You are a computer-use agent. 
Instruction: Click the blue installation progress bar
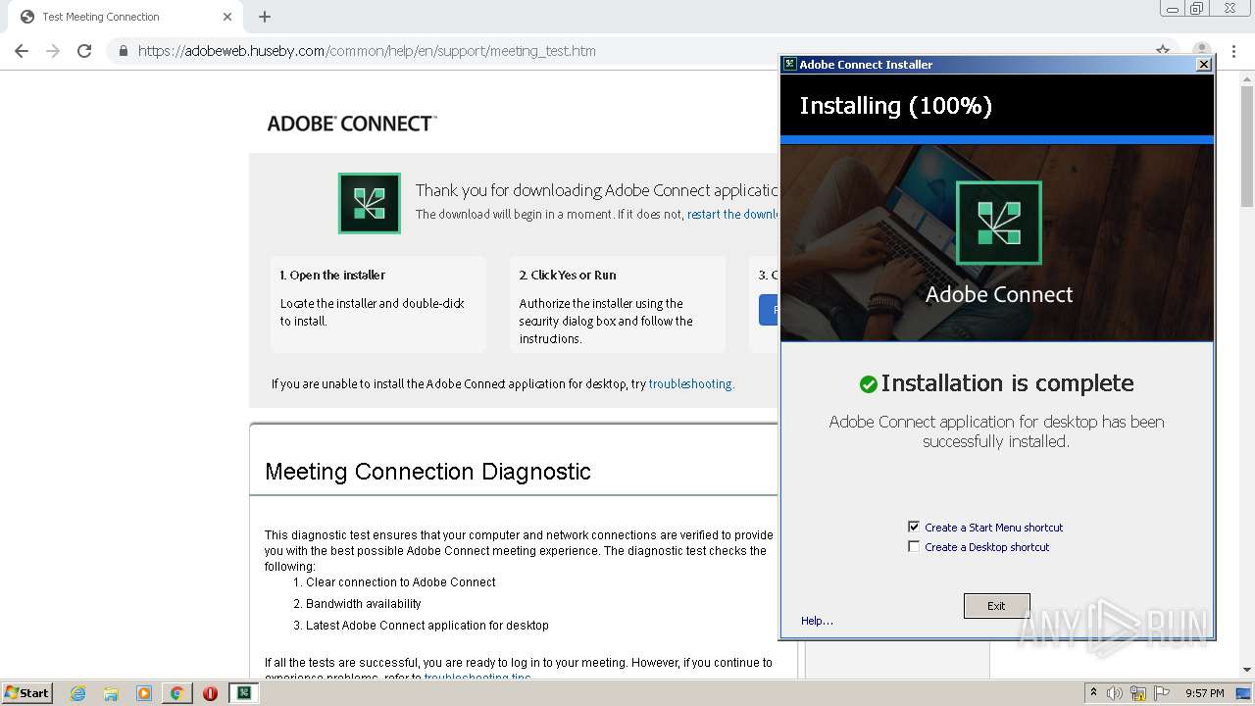point(997,140)
